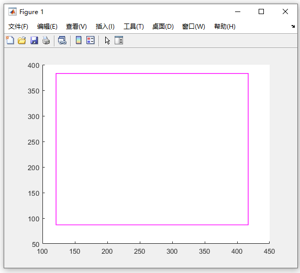Image resolution: width=300 pixels, height=273 pixels.
Task: Open the 窗口(W) menu
Action: pos(193,26)
